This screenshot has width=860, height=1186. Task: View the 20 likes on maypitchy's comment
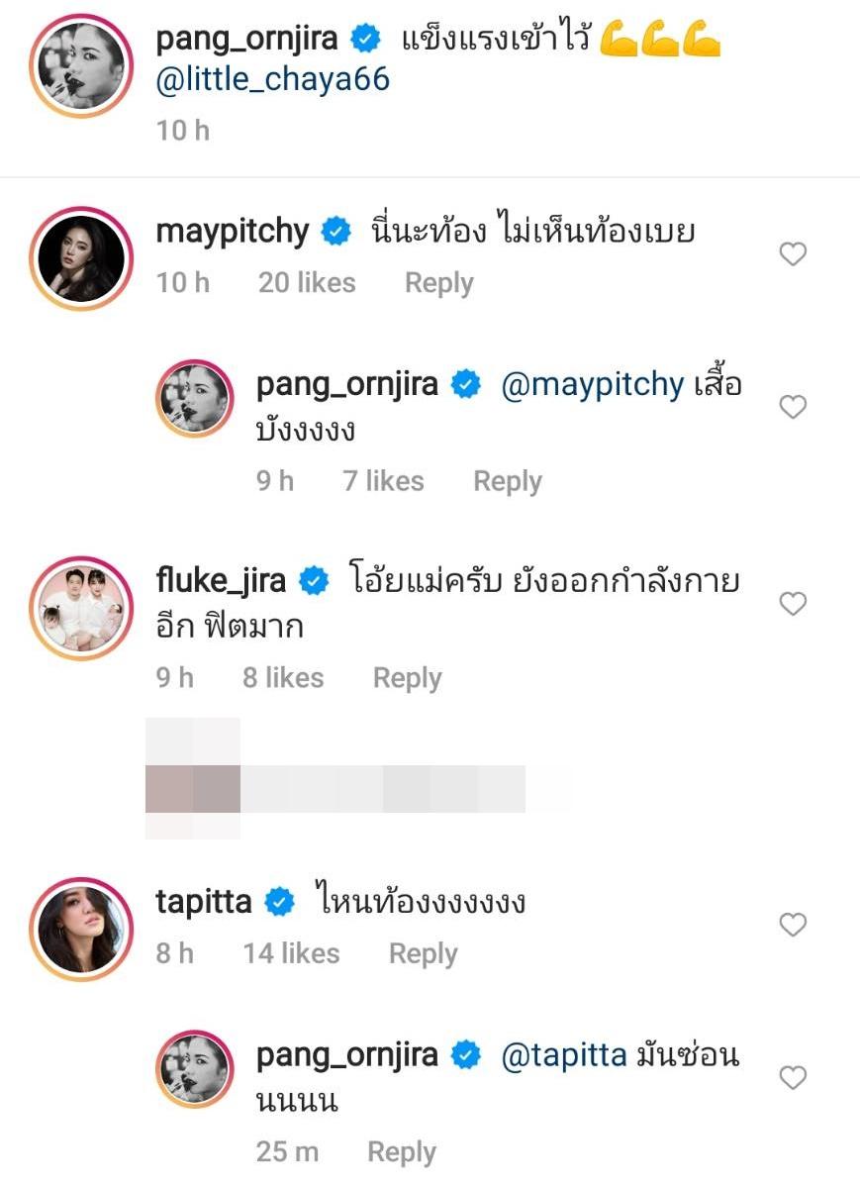307,283
